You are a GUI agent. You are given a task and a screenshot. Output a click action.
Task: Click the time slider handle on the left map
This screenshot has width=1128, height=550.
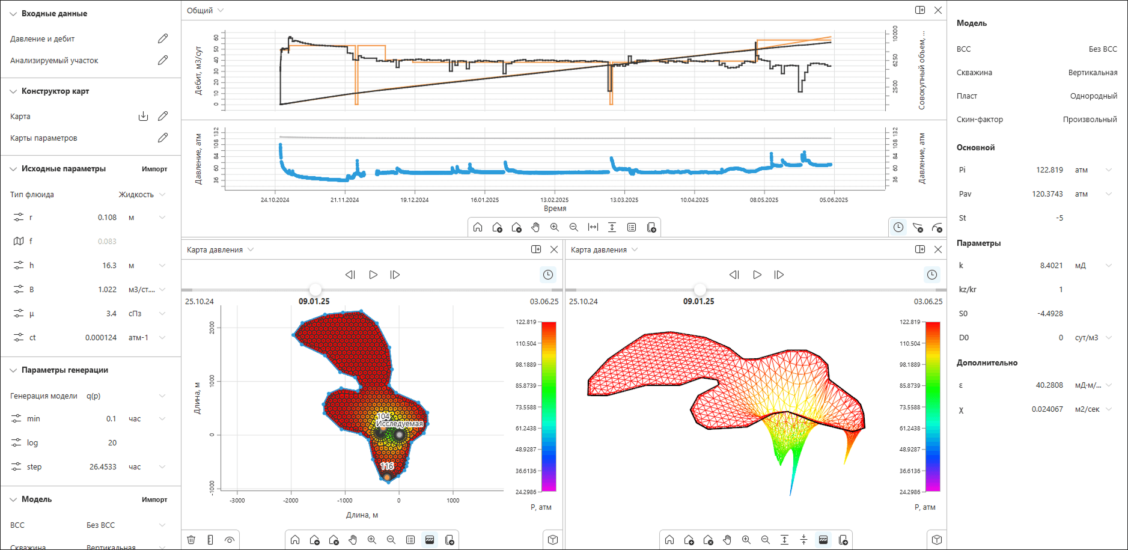point(315,290)
